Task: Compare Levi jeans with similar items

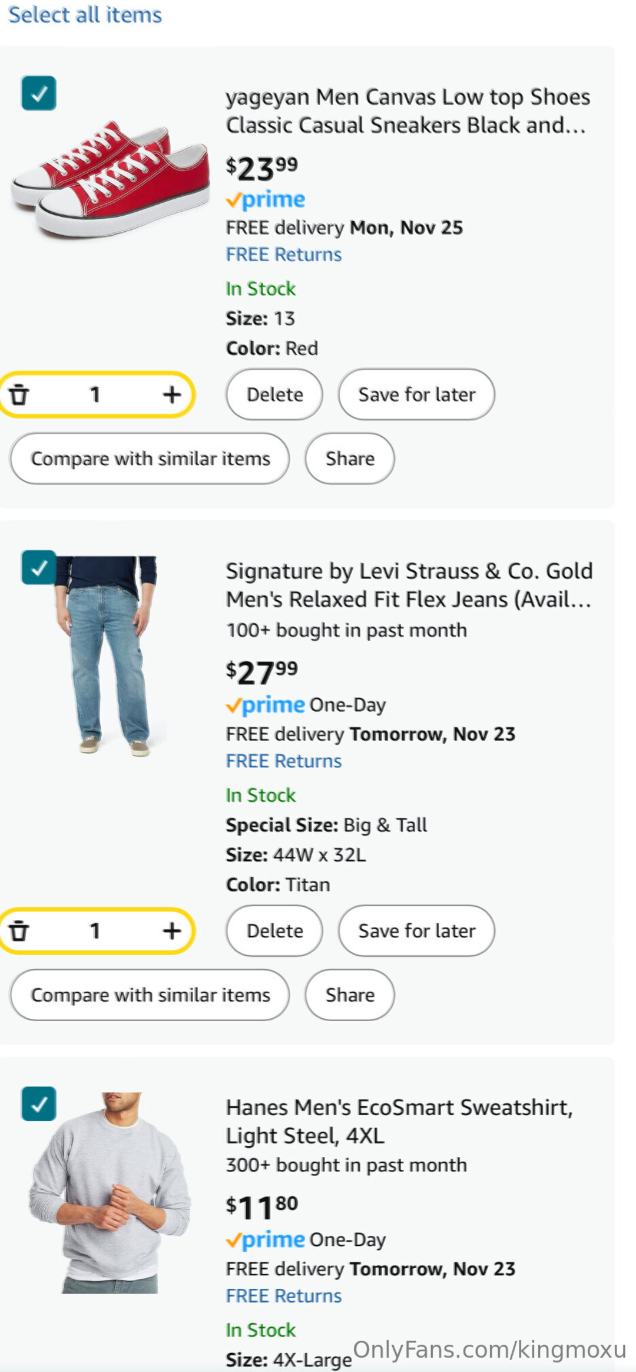Action: (x=150, y=995)
